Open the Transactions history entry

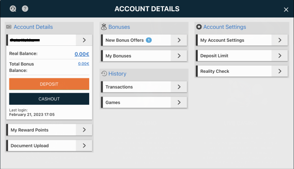tap(144, 87)
